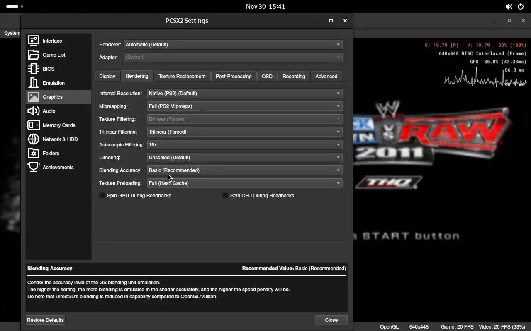Click the disabled Texture Filtering combo box
The width and height of the screenshot is (531, 331).
(x=245, y=119)
